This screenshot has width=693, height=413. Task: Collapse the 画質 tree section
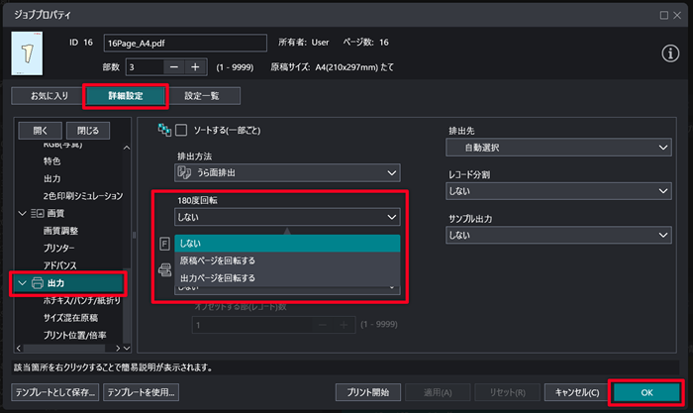22,213
